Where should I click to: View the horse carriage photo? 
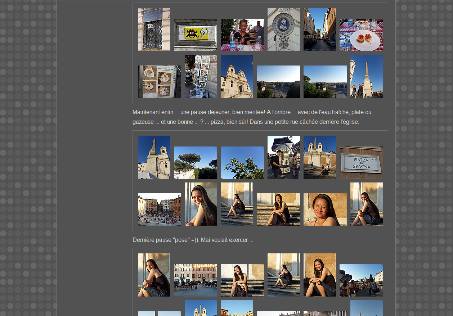[x=195, y=280]
